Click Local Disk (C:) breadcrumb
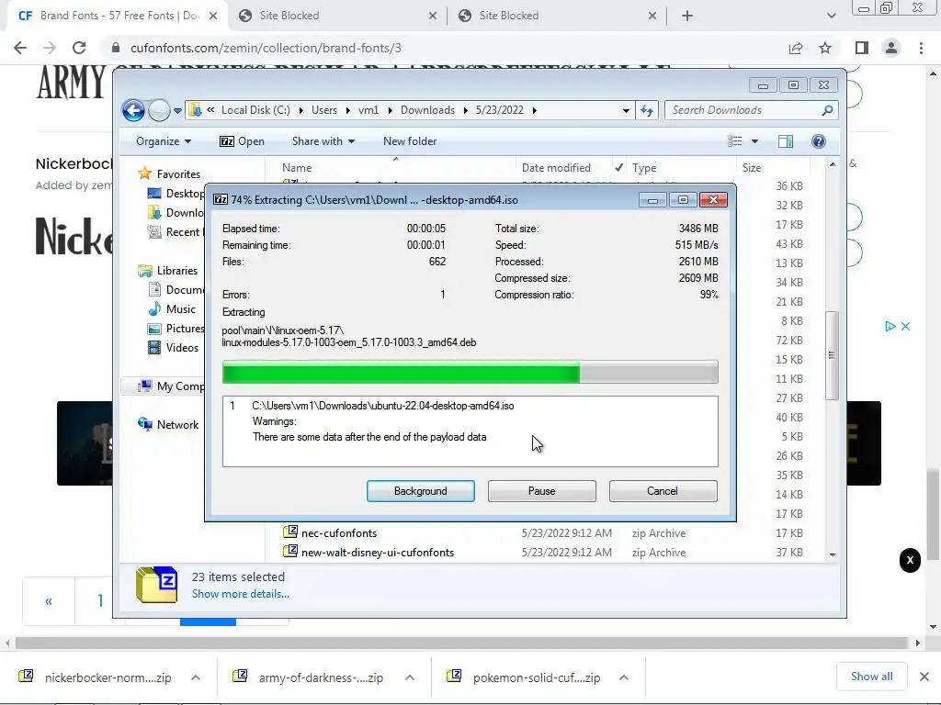 click(x=255, y=110)
